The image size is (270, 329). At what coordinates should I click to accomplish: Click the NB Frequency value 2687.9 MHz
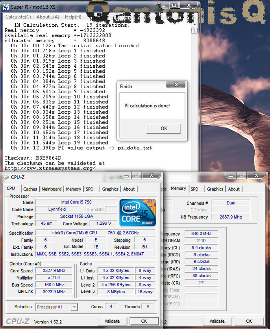(x=231, y=217)
